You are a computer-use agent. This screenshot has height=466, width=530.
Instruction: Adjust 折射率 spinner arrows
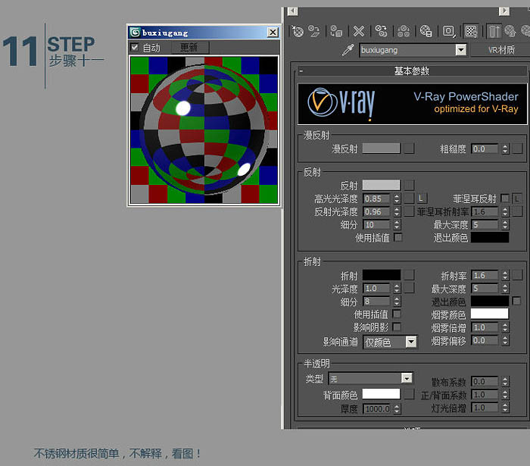(x=505, y=275)
